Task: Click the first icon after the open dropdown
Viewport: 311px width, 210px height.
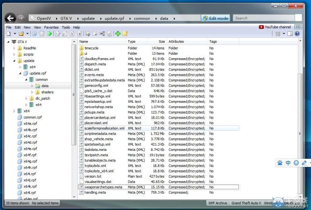Action: 35,34
